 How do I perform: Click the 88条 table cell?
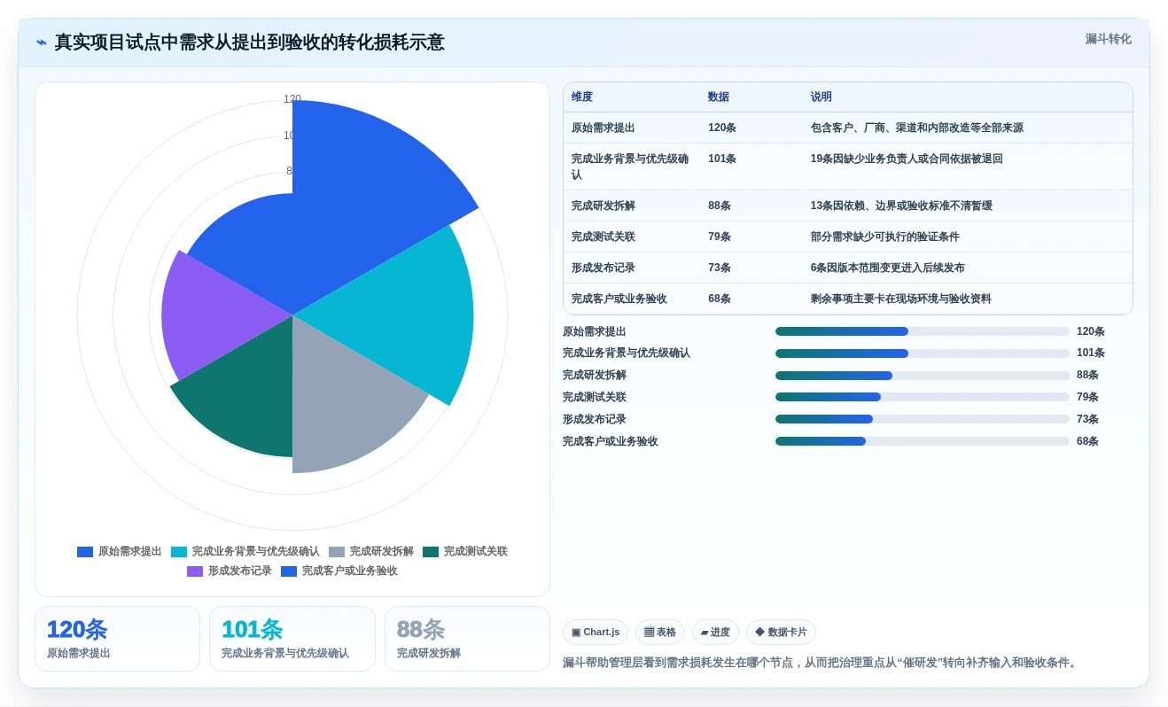pyautogui.click(x=720, y=206)
